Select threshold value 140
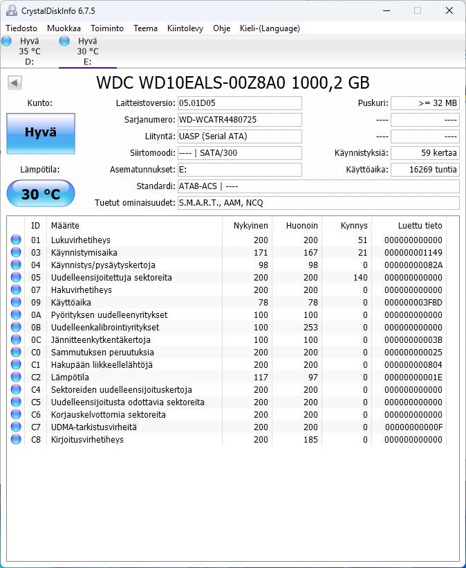 pos(360,278)
